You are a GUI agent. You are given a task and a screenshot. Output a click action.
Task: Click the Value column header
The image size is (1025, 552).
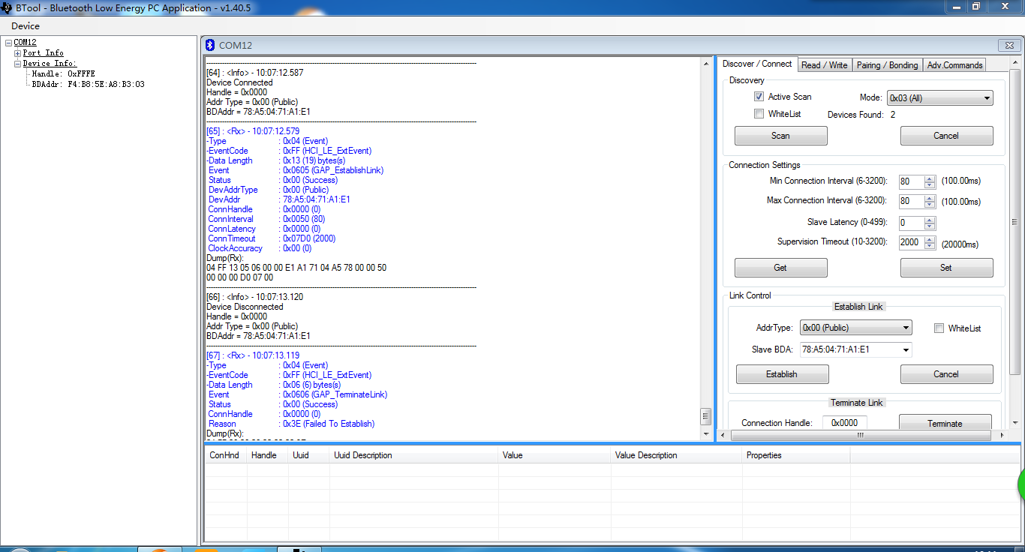pyautogui.click(x=555, y=455)
